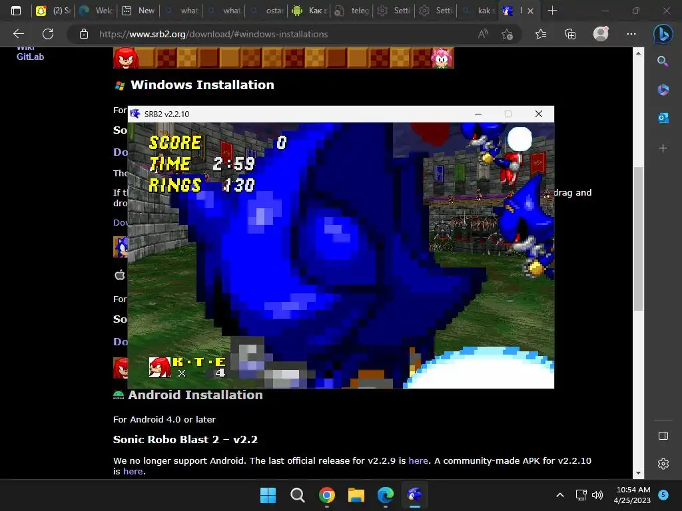Click the RINGS 130 counter in game

coord(202,185)
